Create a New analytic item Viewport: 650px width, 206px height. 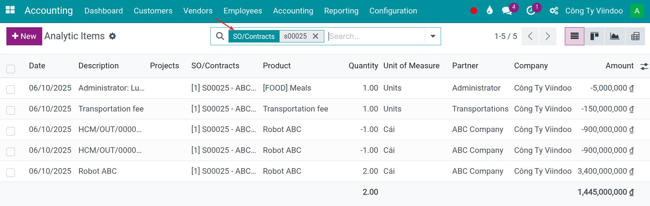point(24,36)
